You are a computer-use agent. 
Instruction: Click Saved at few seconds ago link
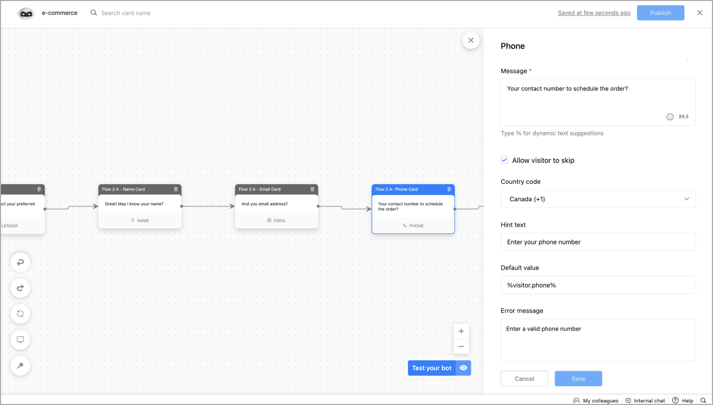click(x=594, y=13)
